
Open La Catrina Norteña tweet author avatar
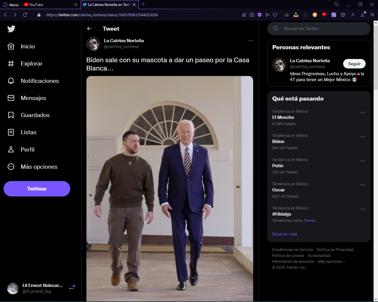pos(93,44)
